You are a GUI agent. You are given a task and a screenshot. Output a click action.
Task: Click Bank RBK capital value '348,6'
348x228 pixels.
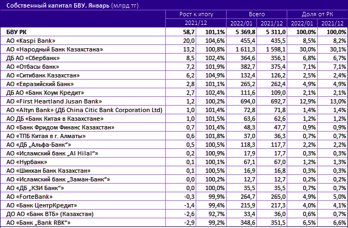click(248, 223)
